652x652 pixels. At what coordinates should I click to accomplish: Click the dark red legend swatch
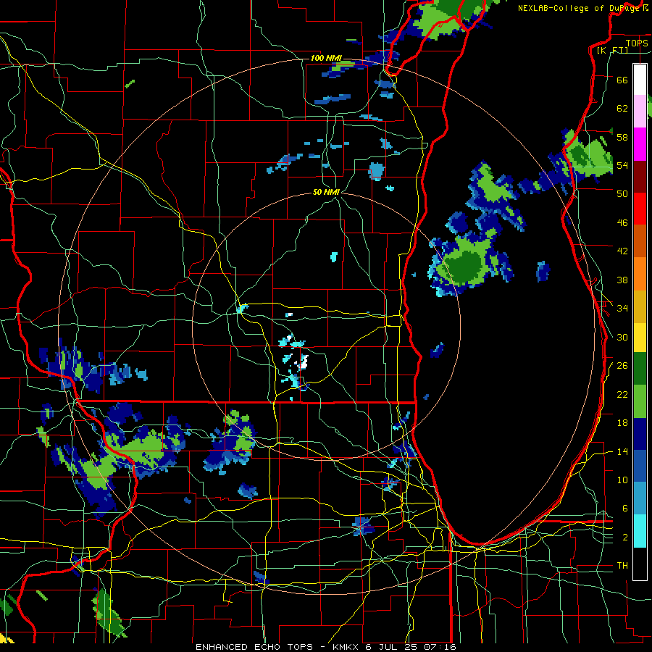(640, 176)
